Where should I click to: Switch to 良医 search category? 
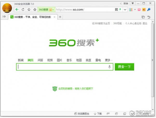pos(89,60)
